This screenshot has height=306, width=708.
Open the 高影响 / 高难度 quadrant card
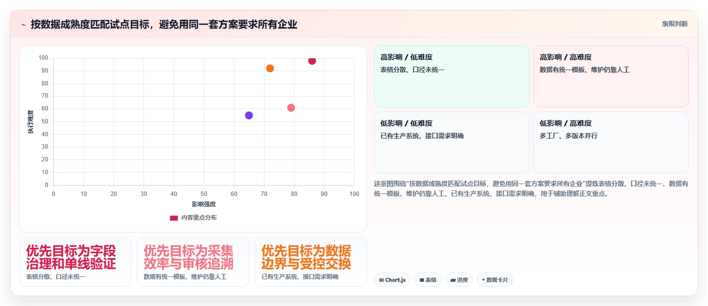tap(611, 76)
